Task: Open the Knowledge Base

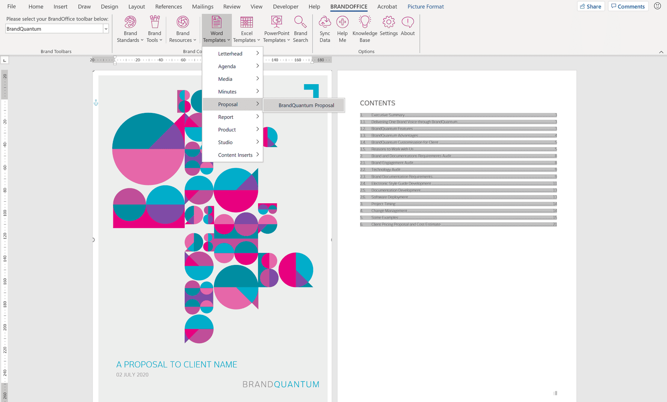Action: tap(365, 29)
